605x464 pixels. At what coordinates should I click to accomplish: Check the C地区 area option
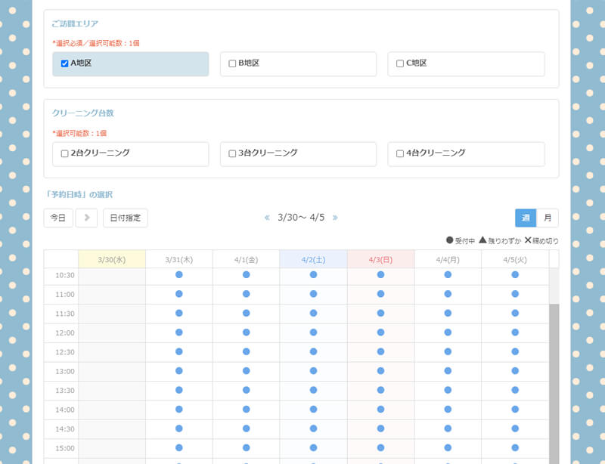point(400,63)
